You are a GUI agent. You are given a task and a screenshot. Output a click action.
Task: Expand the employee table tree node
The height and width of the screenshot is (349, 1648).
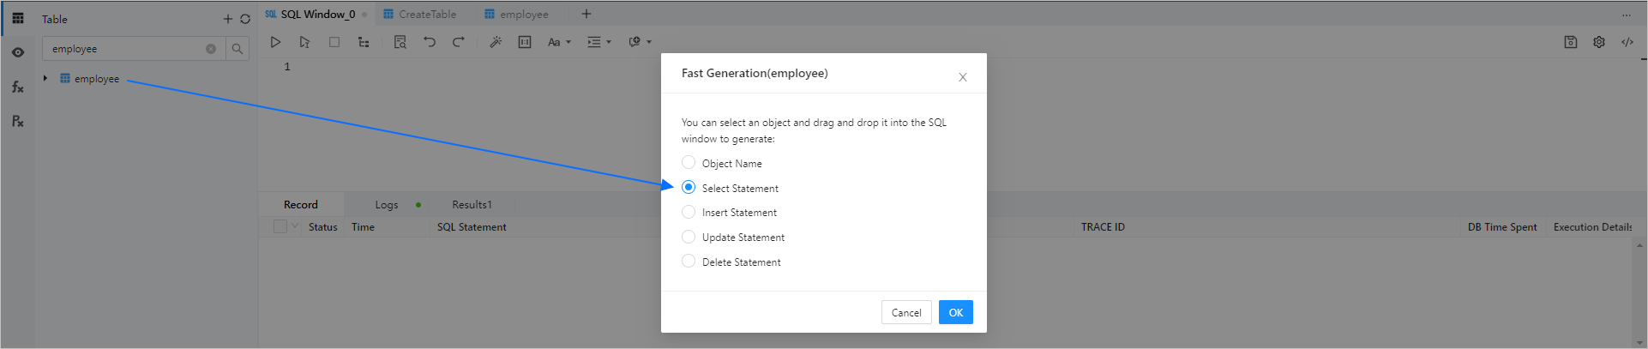point(45,79)
